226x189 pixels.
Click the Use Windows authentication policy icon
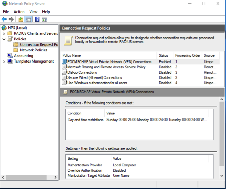click(64, 83)
